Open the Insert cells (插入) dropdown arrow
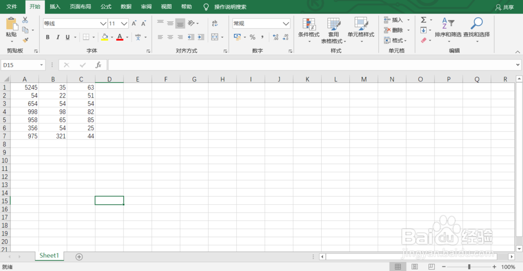The height and width of the screenshot is (271, 523). 408,20
